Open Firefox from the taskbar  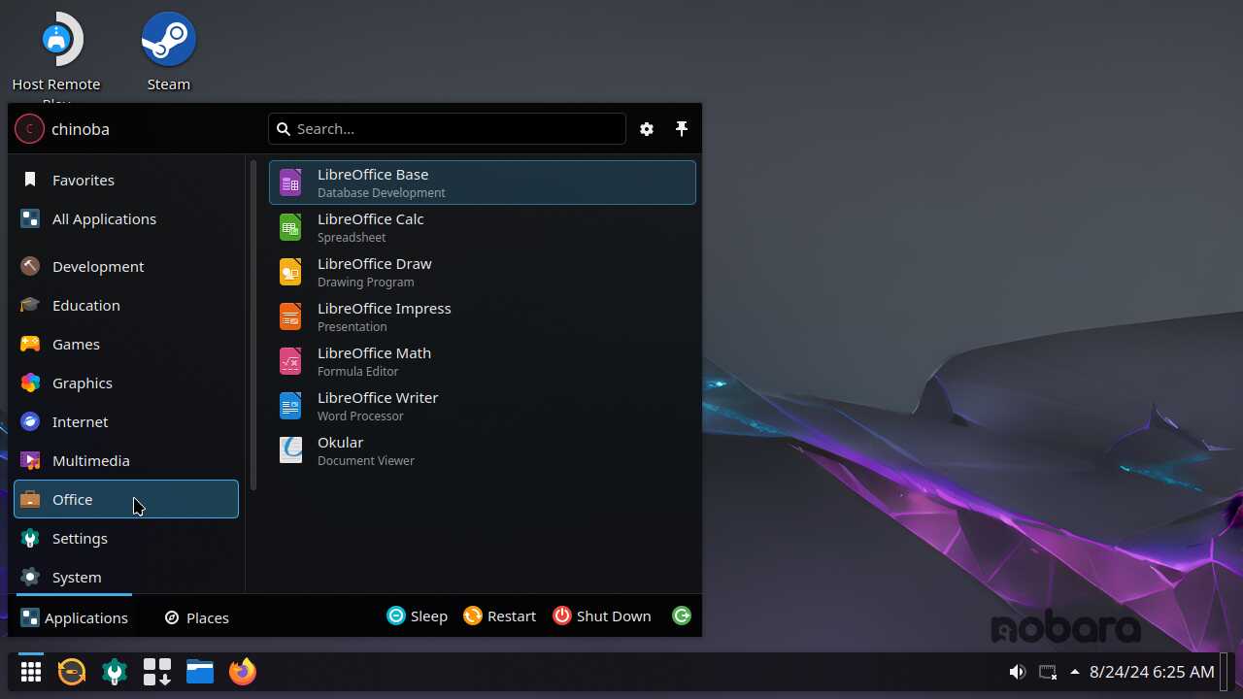(x=243, y=671)
